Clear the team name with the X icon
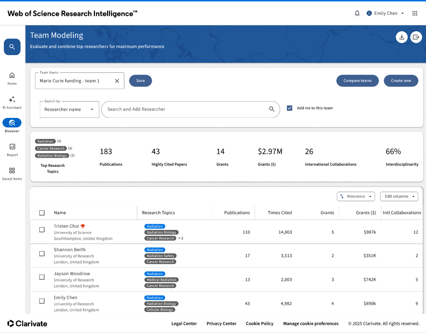426x333 pixels. click(x=117, y=81)
